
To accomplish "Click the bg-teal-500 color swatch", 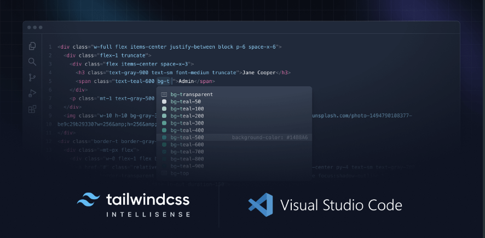I will (x=164, y=138).
